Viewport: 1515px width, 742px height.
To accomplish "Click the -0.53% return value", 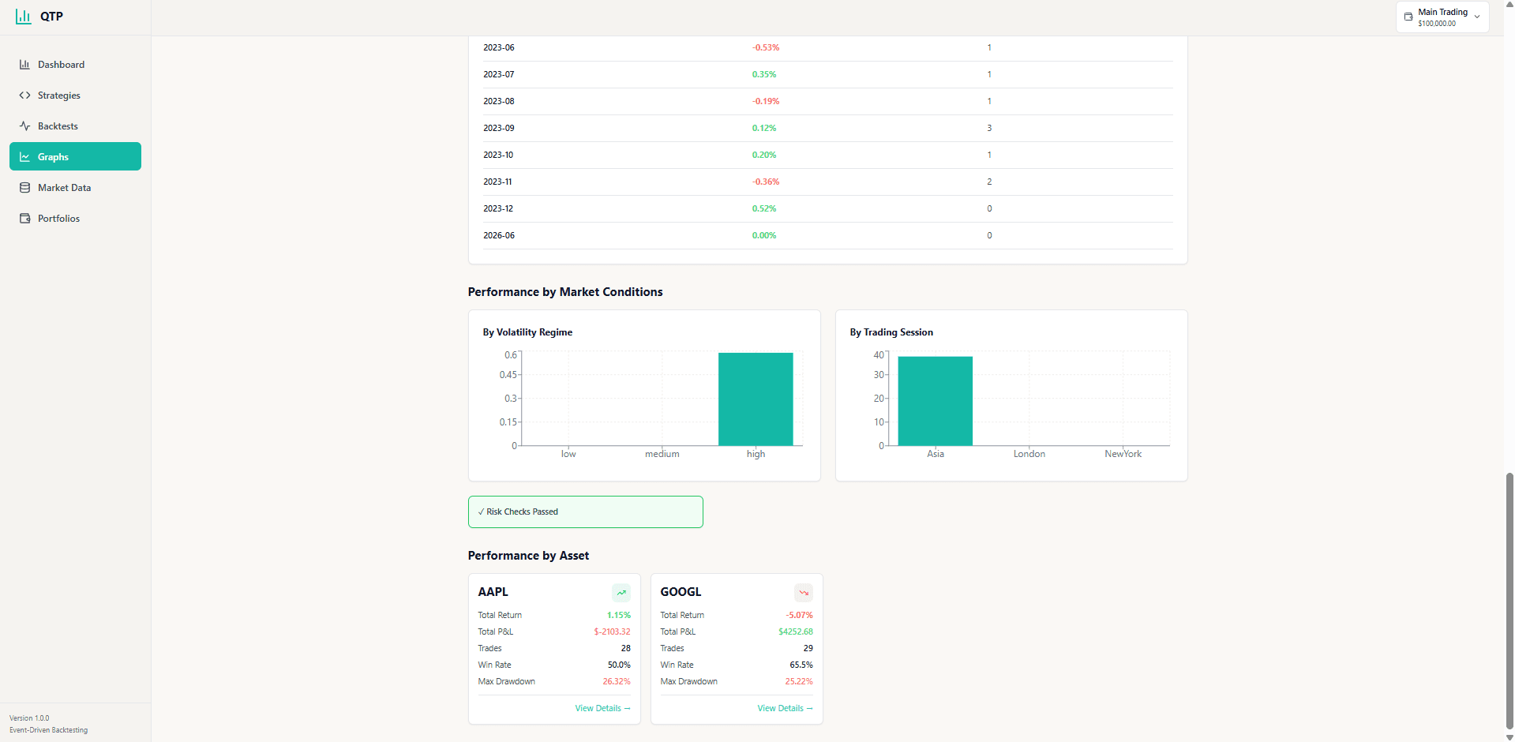I will coord(766,47).
